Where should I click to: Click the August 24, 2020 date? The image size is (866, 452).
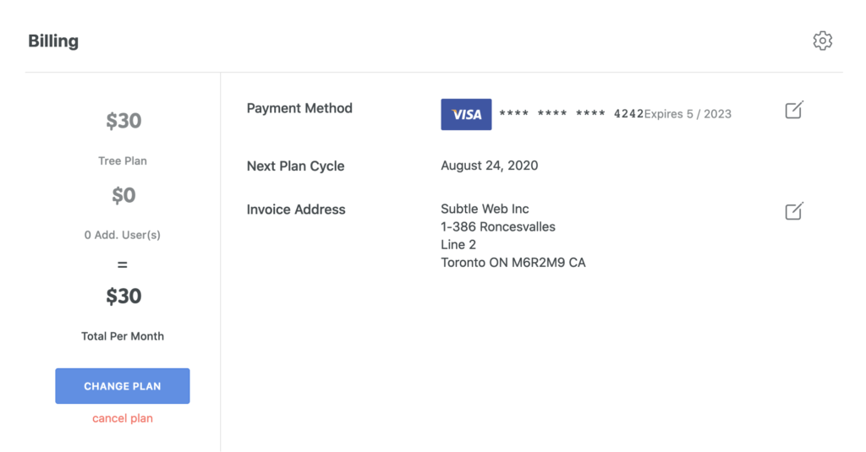click(490, 166)
